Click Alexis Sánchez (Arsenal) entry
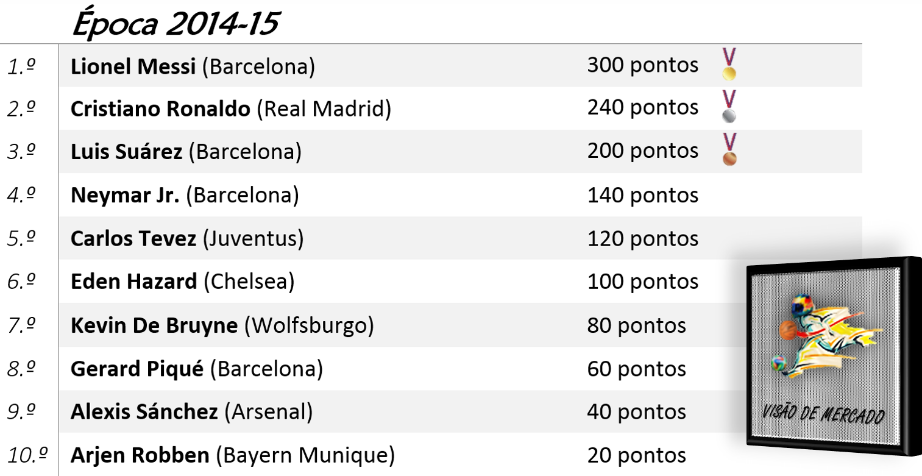The width and height of the screenshot is (922, 476). (x=191, y=413)
